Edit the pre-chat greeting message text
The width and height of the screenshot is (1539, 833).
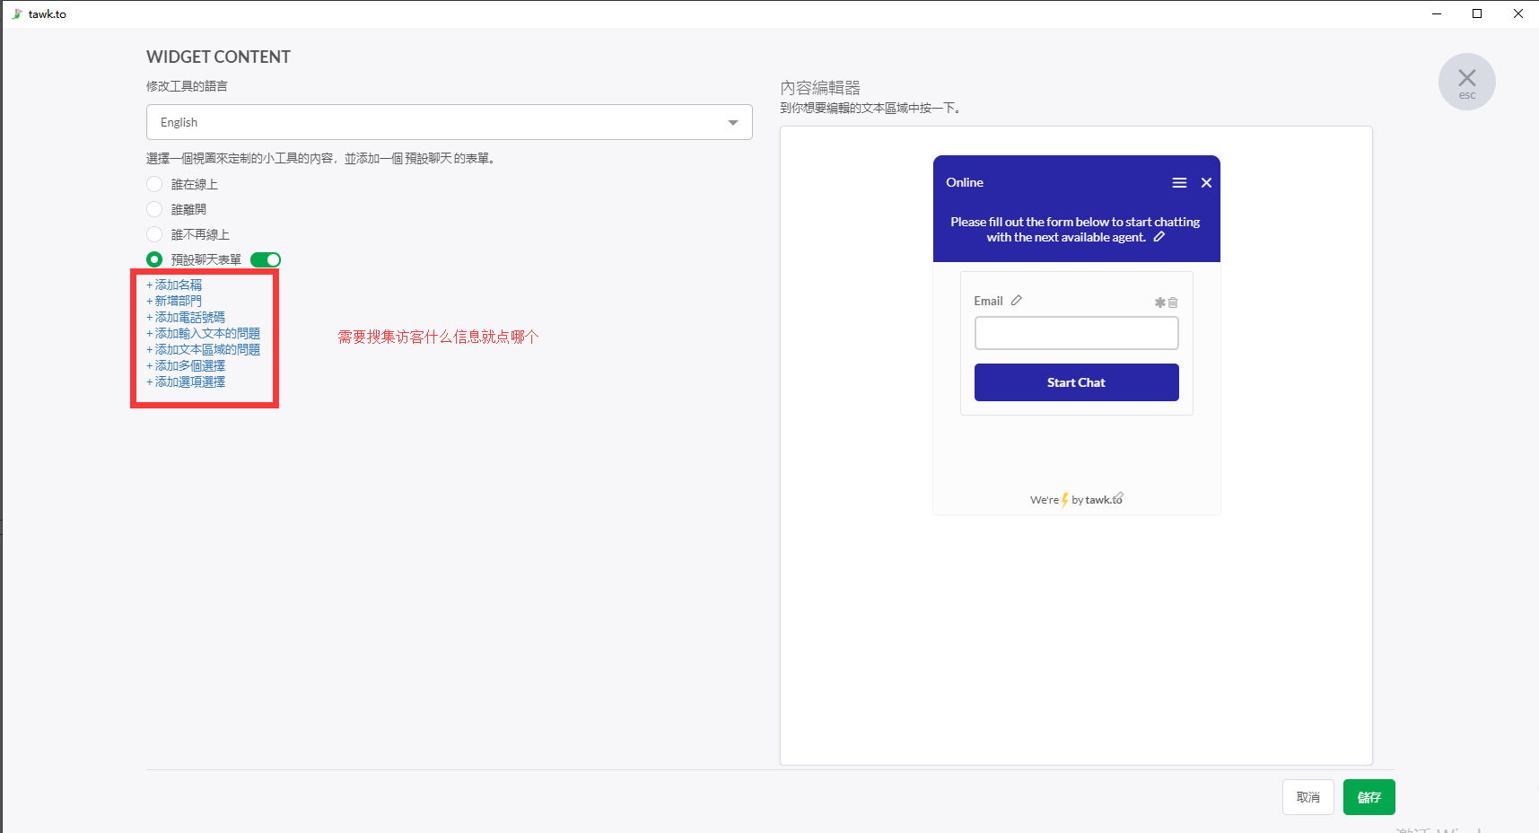(1159, 237)
